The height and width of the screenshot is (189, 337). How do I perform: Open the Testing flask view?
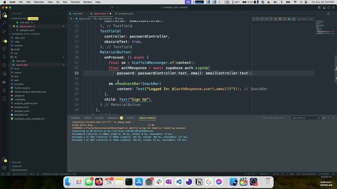(x=4, y=57)
